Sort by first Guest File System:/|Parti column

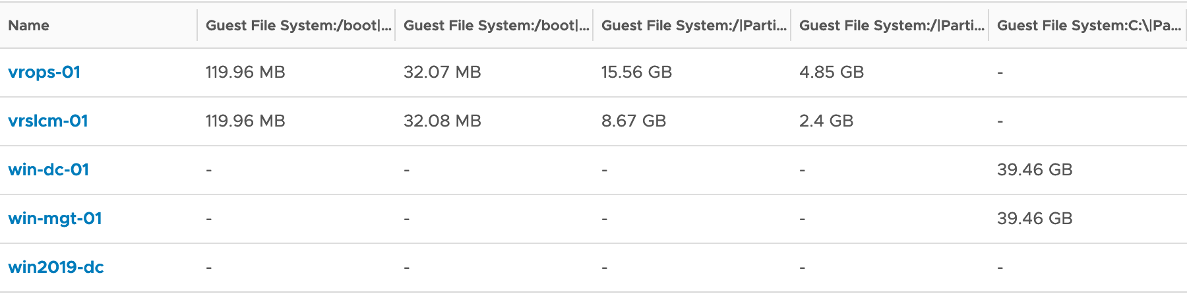click(694, 25)
